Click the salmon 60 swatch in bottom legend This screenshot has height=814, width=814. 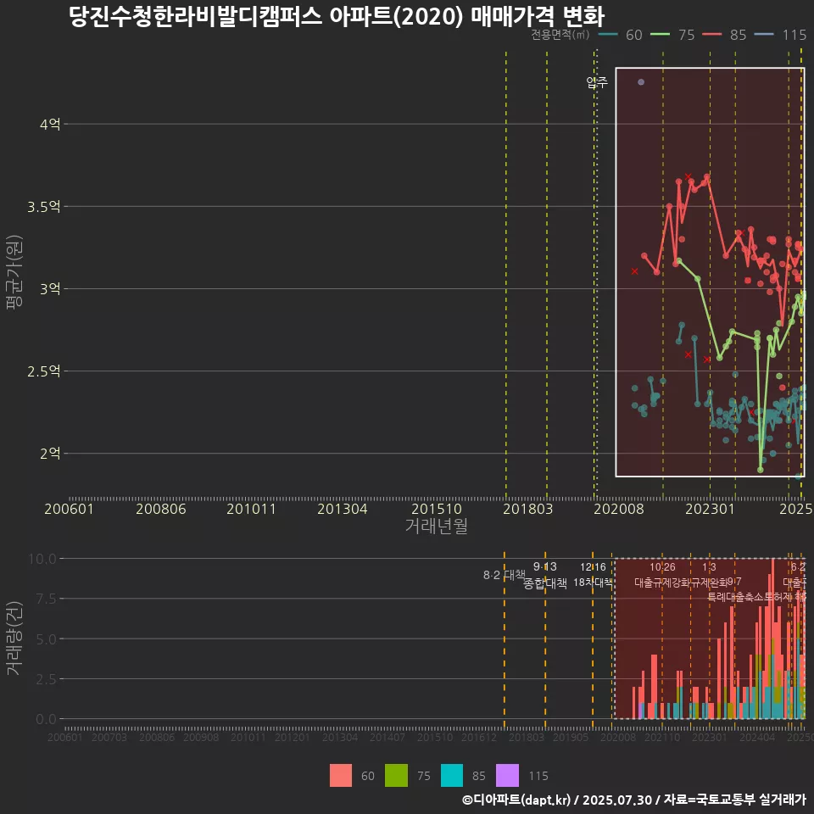pos(341,775)
